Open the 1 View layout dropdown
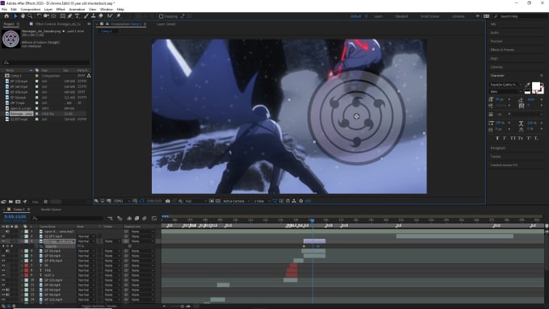The width and height of the screenshot is (549, 309). pyautogui.click(x=262, y=201)
